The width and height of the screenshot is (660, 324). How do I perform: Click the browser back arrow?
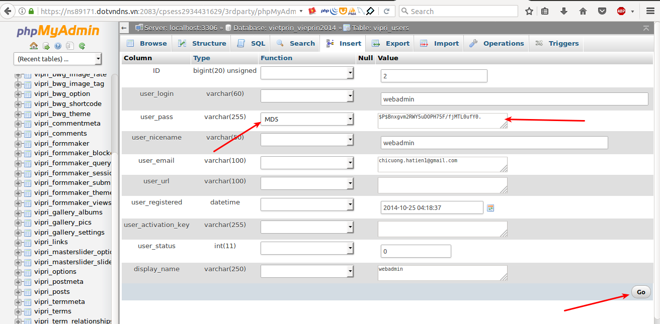point(8,11)
